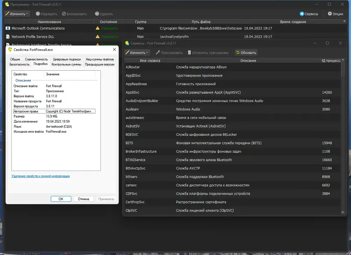Select the bthserv service row

(x=233, y=177)
